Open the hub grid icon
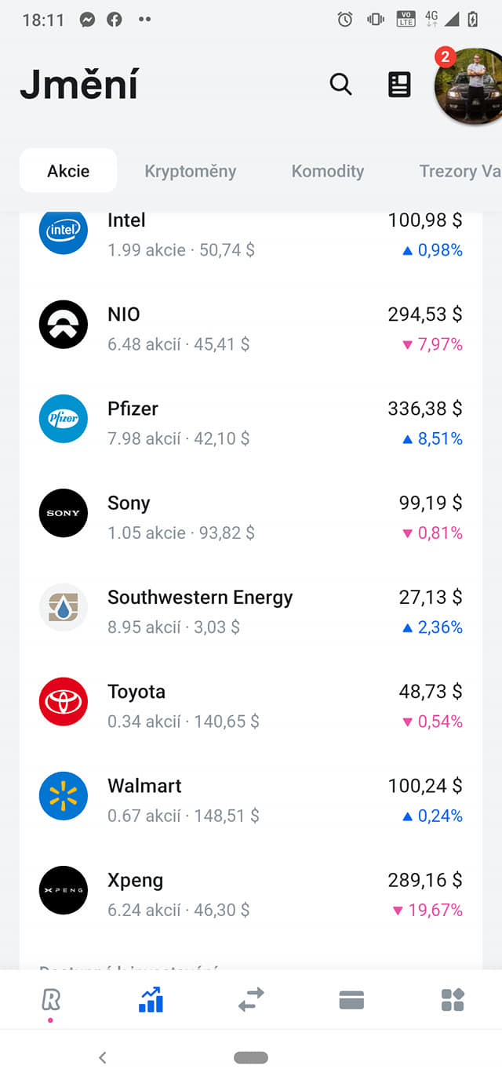Image resolution: width=502 pixels, height=1087 pixels. point(453,1000)
